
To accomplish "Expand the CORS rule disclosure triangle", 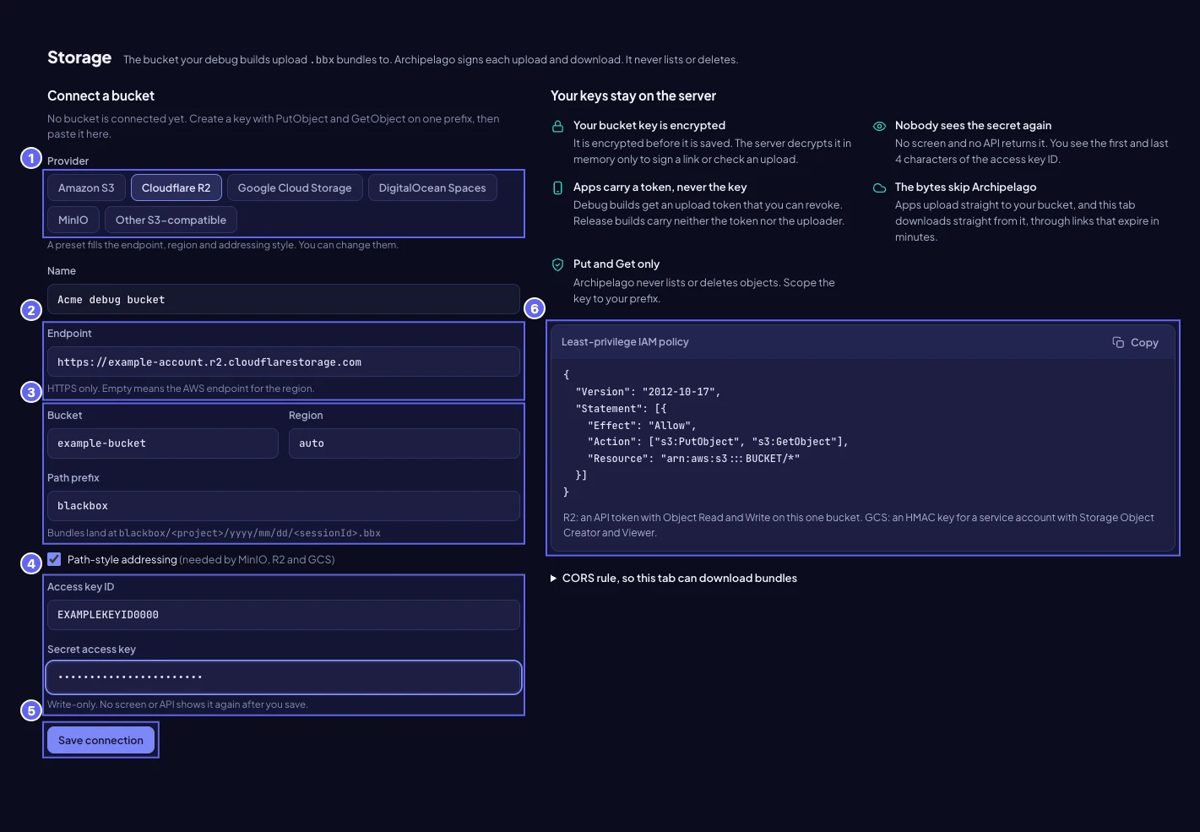I will pos(554,579).
